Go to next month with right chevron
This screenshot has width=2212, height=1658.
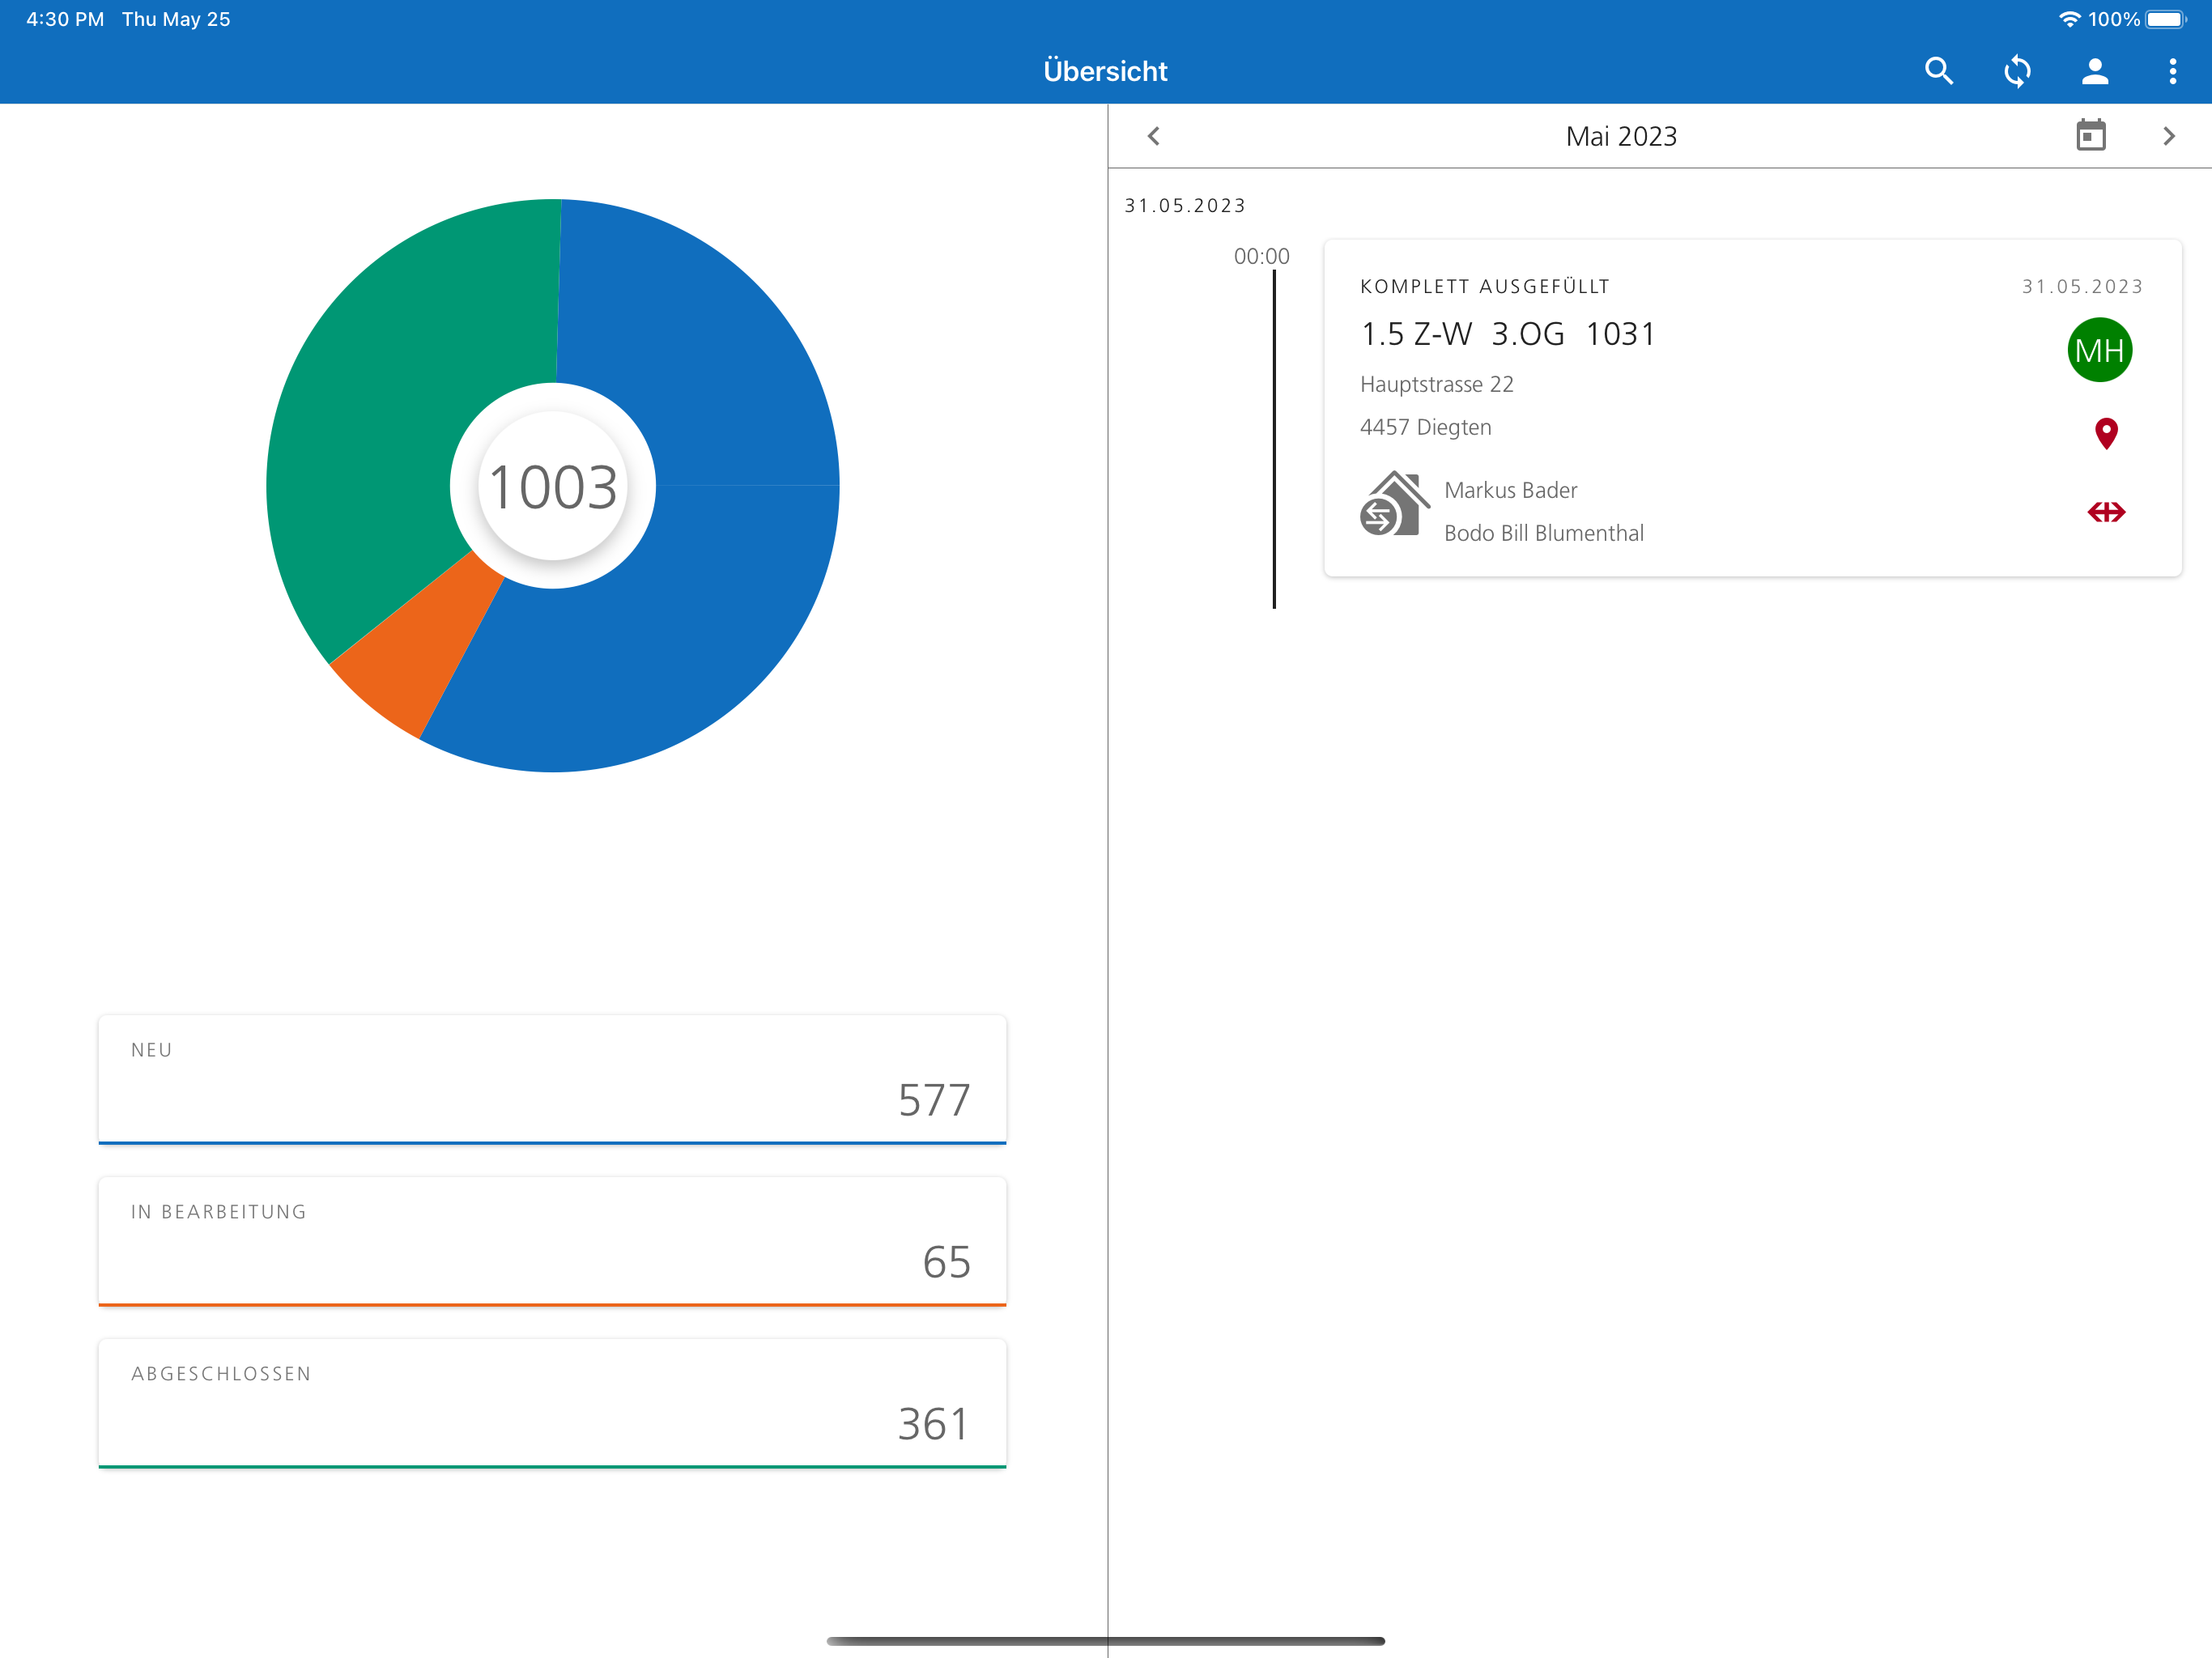(x=2168, y=136)
